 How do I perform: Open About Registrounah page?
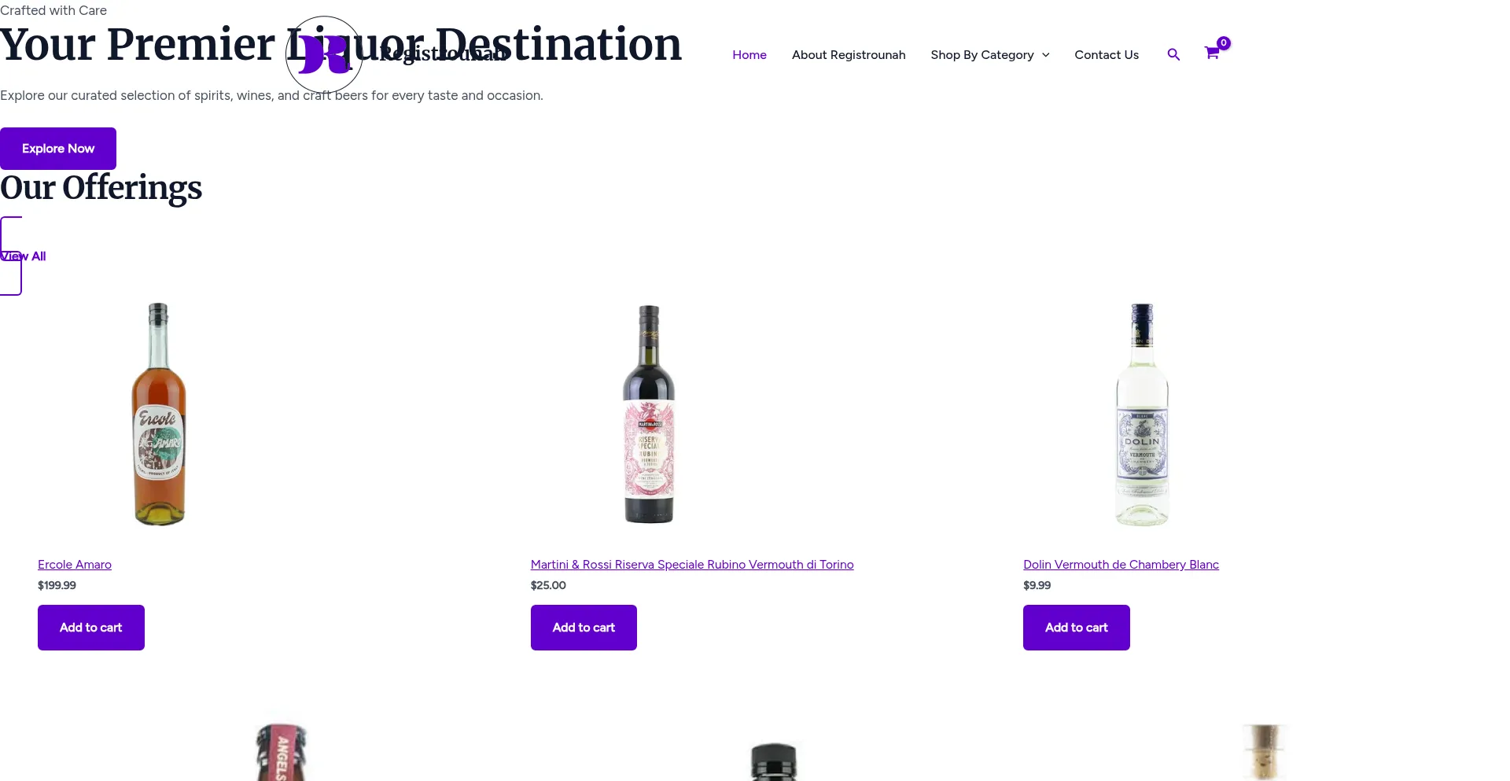click(x=849, y=54)
